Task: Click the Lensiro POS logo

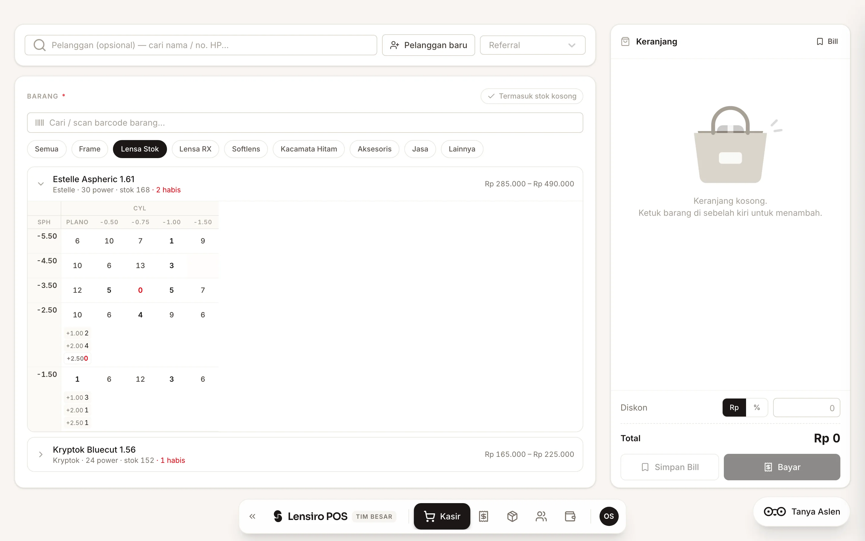Action: coord(310,516)
